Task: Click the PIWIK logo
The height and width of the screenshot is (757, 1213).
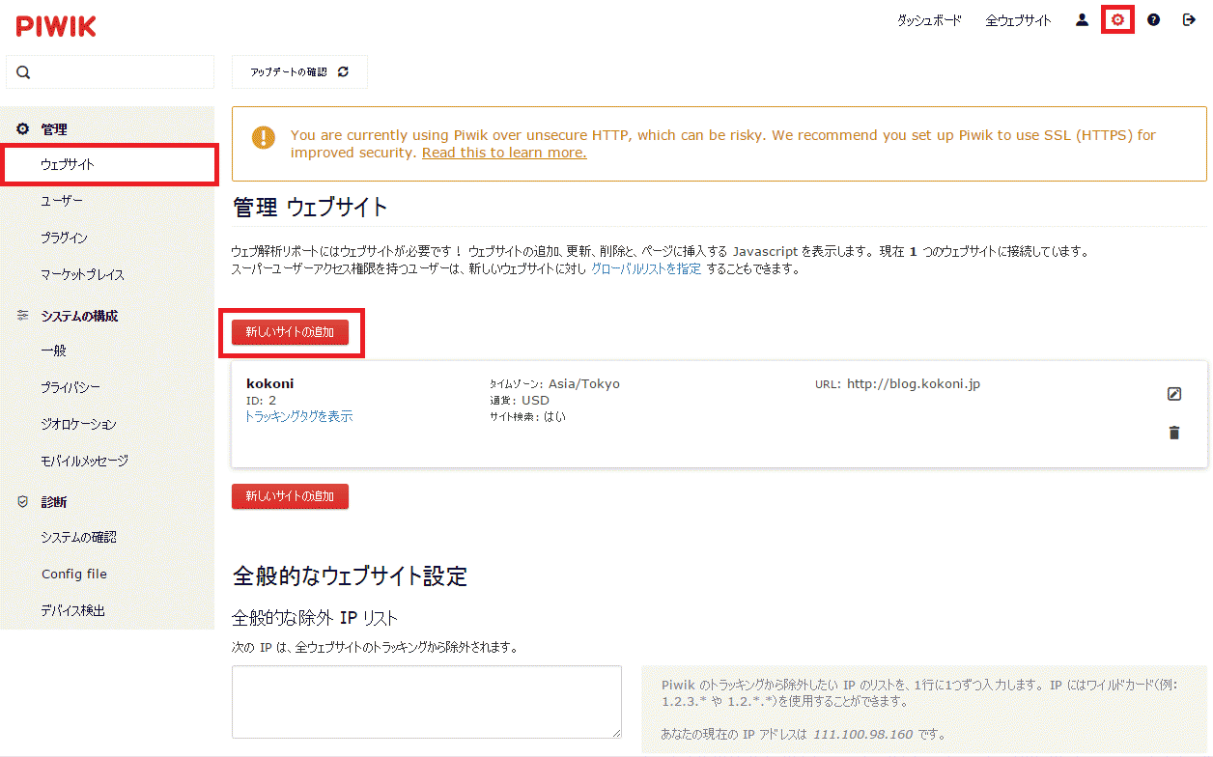Action: [56, 27]
